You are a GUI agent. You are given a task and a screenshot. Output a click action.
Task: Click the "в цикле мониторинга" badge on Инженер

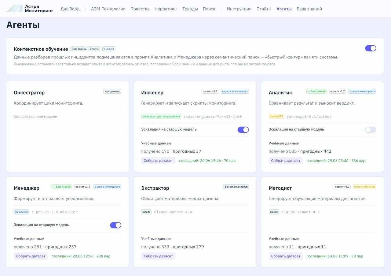235,91
